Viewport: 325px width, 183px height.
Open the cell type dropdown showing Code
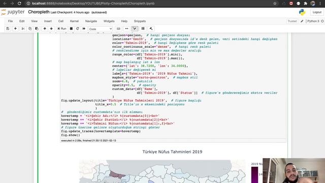(x=101, y=29)
